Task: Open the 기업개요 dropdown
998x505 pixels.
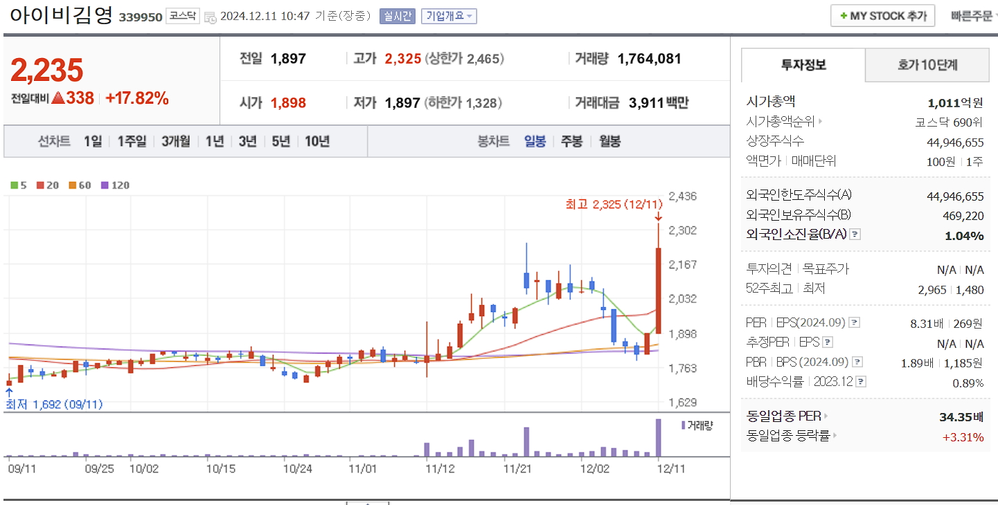Action: [x=448, y=15]
